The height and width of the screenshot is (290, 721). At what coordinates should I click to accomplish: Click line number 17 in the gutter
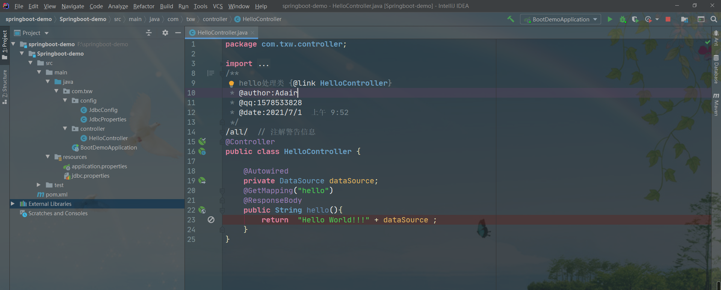tap(191, 161)
